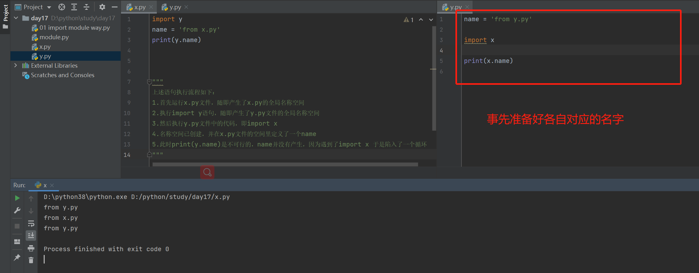699x273 pixels.
Task: Click the Collapse All icon in Project toolbar
Action: [86, 7]
